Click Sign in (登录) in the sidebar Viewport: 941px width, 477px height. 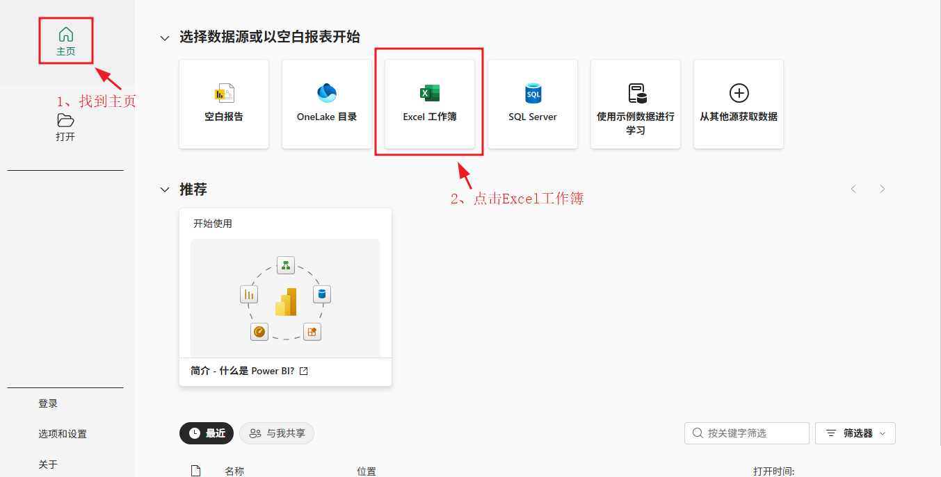coord(48,403)
